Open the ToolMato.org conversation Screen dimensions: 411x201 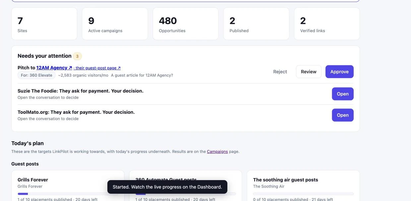(343, 115)
